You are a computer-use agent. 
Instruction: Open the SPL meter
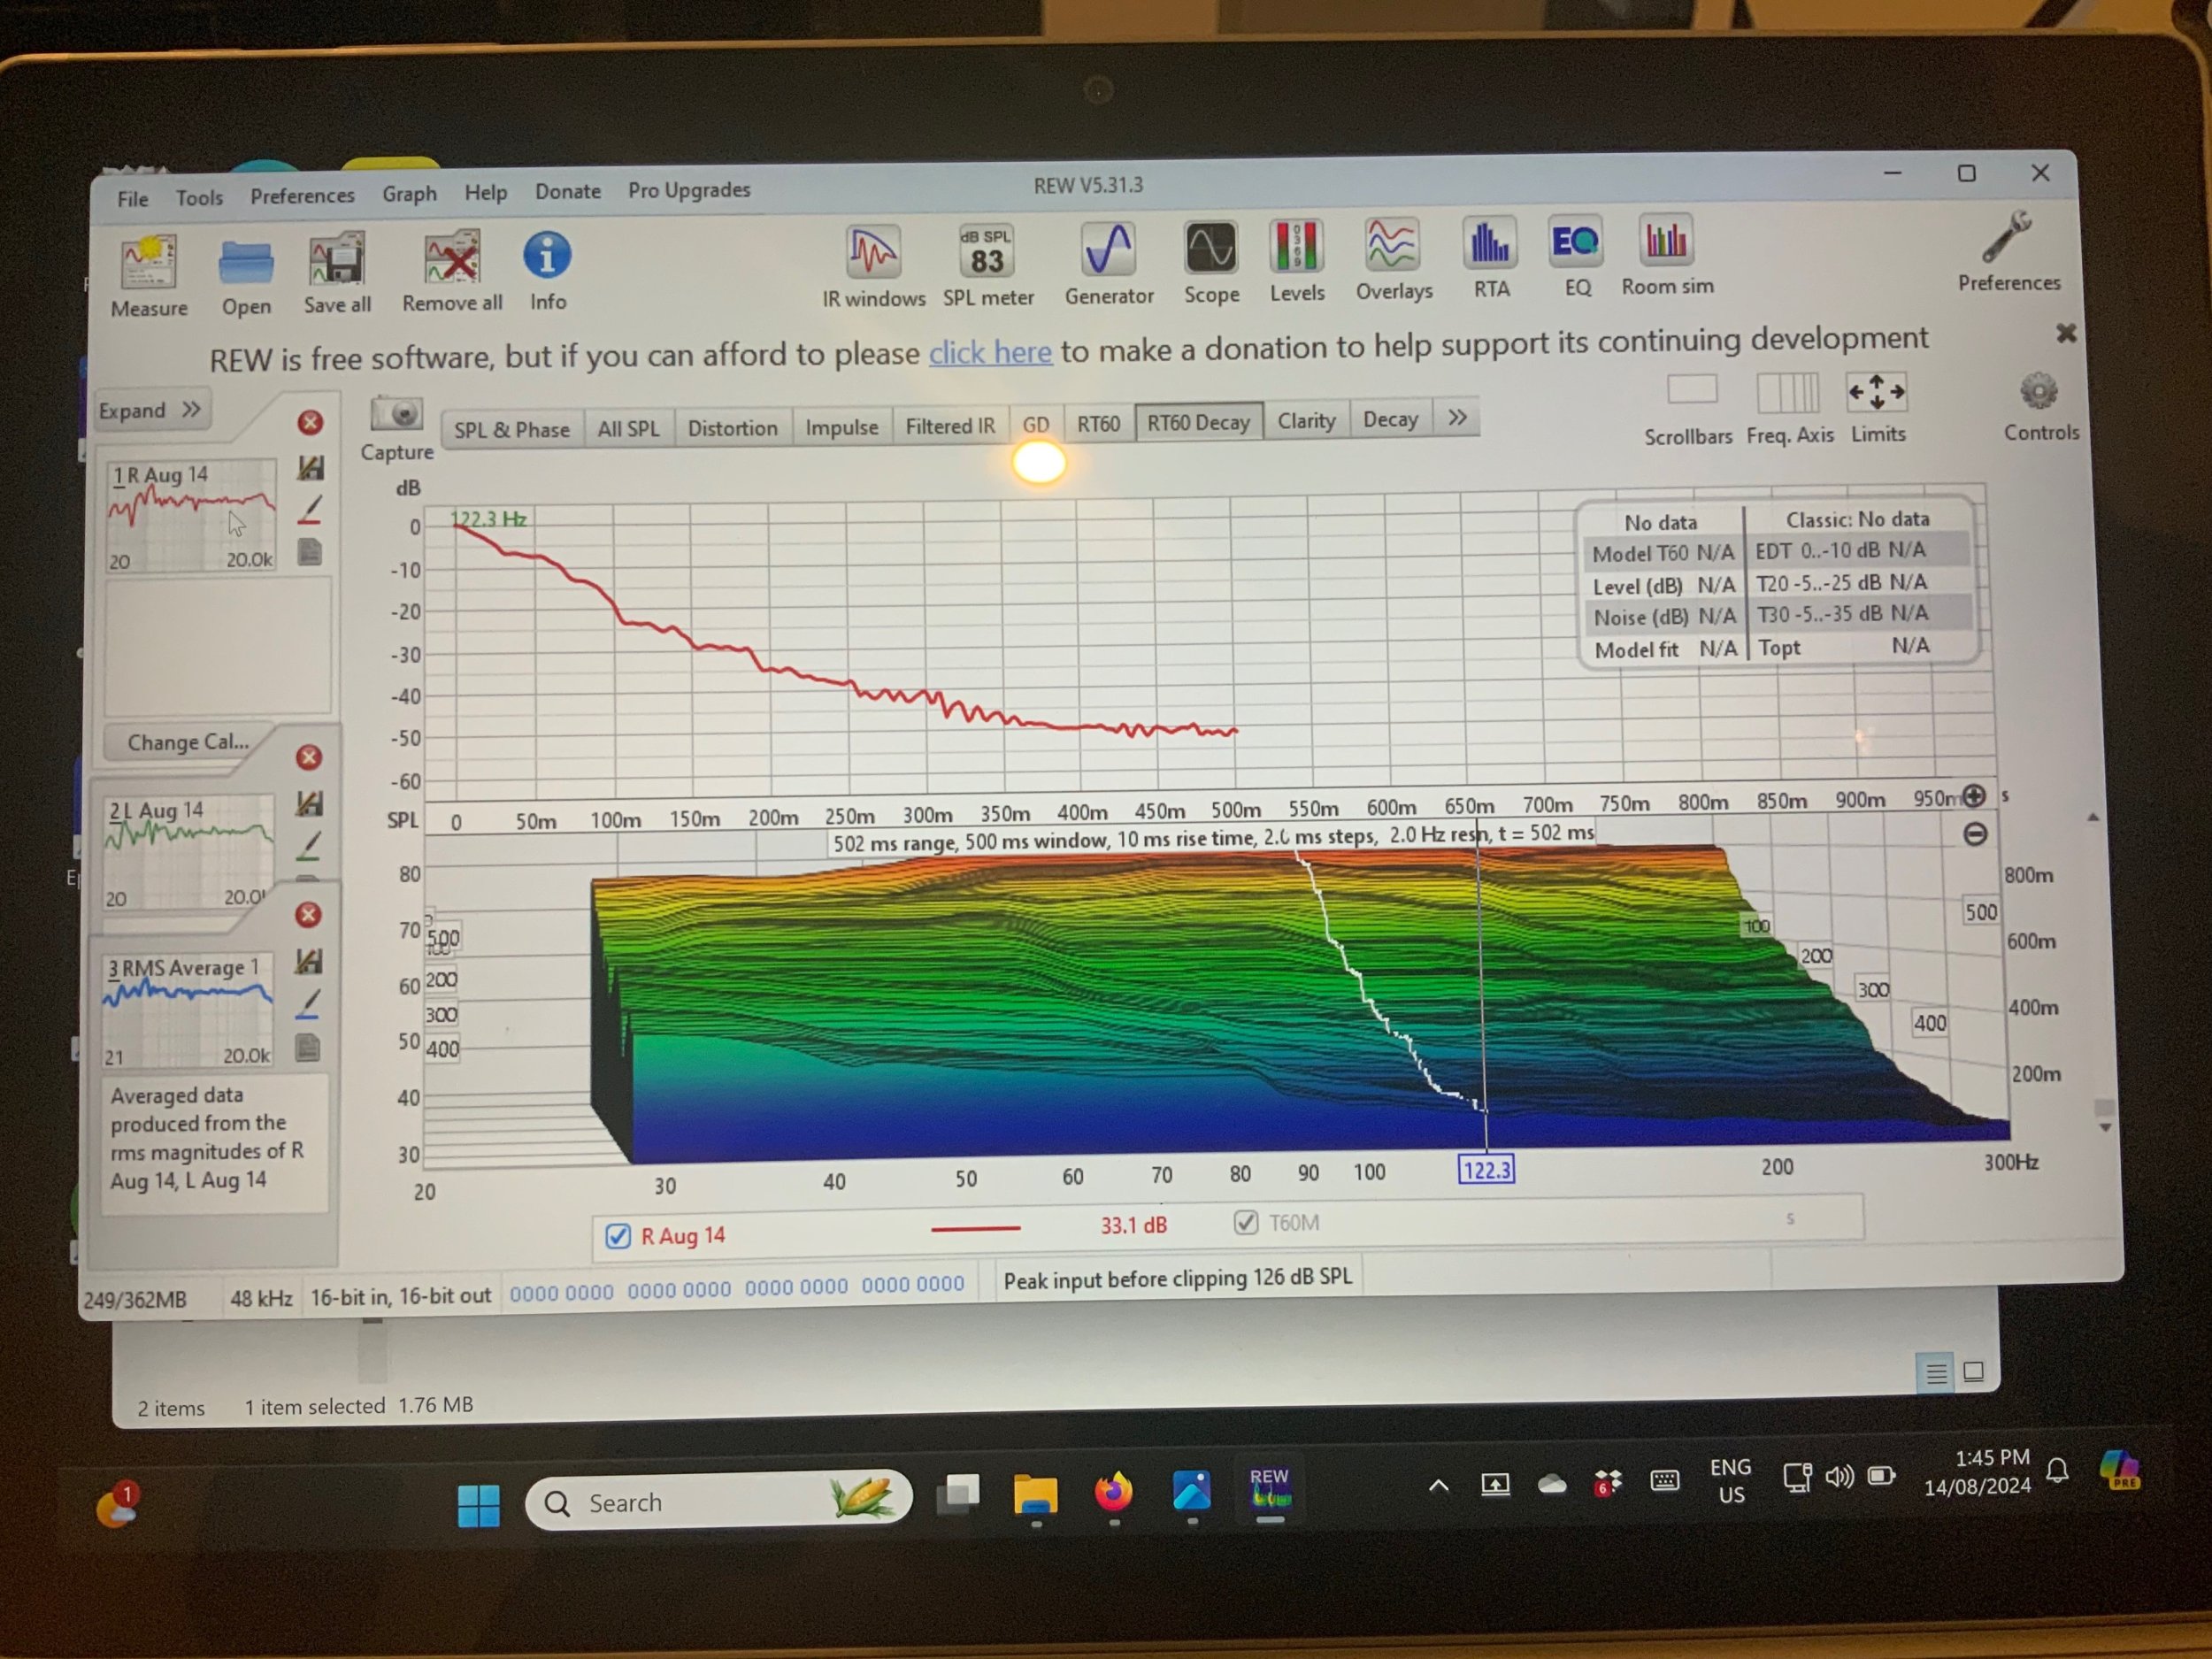pos(986,252)
